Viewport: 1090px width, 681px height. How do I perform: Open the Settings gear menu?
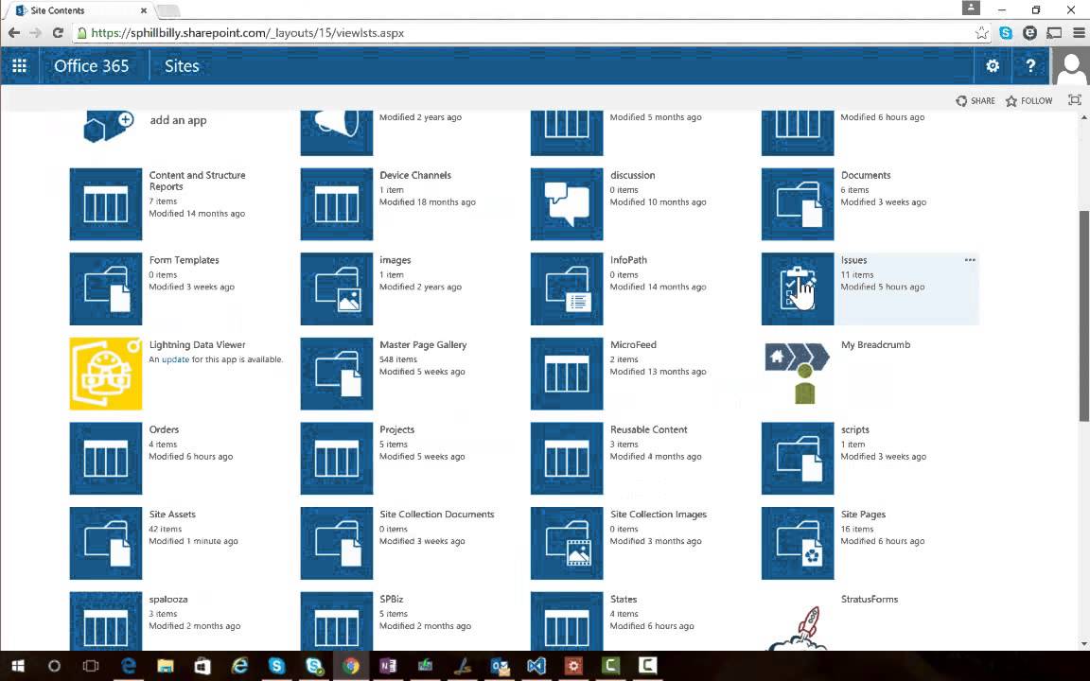tap(992, 66)
